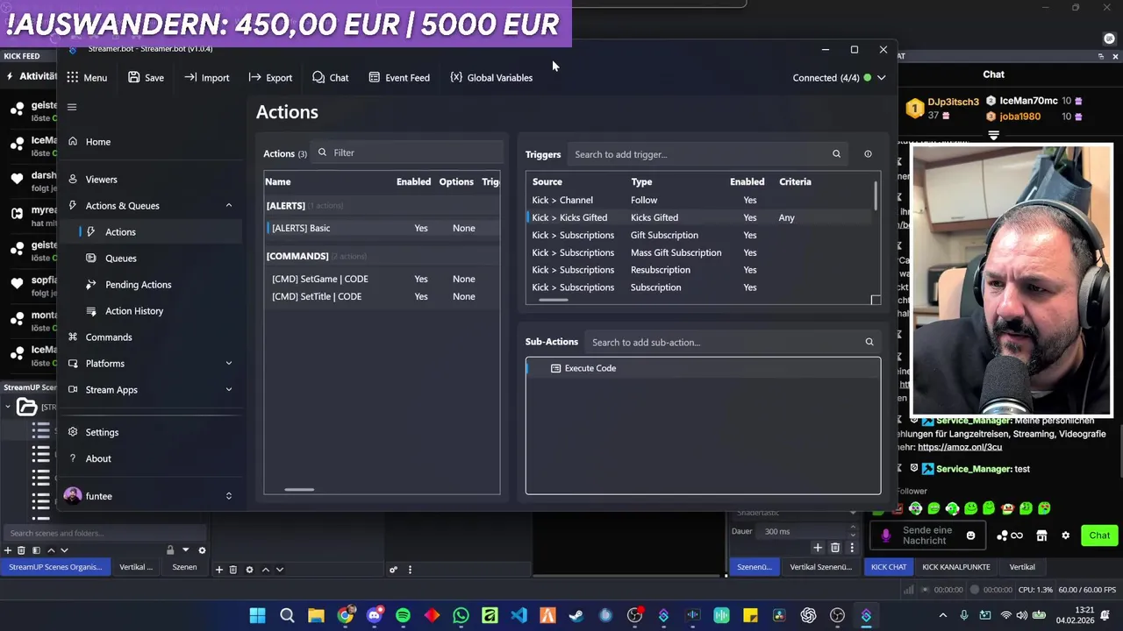Open Spotify from the taskbar
1123x631 pixels.
pyautogui.click(x=403, y=615)
